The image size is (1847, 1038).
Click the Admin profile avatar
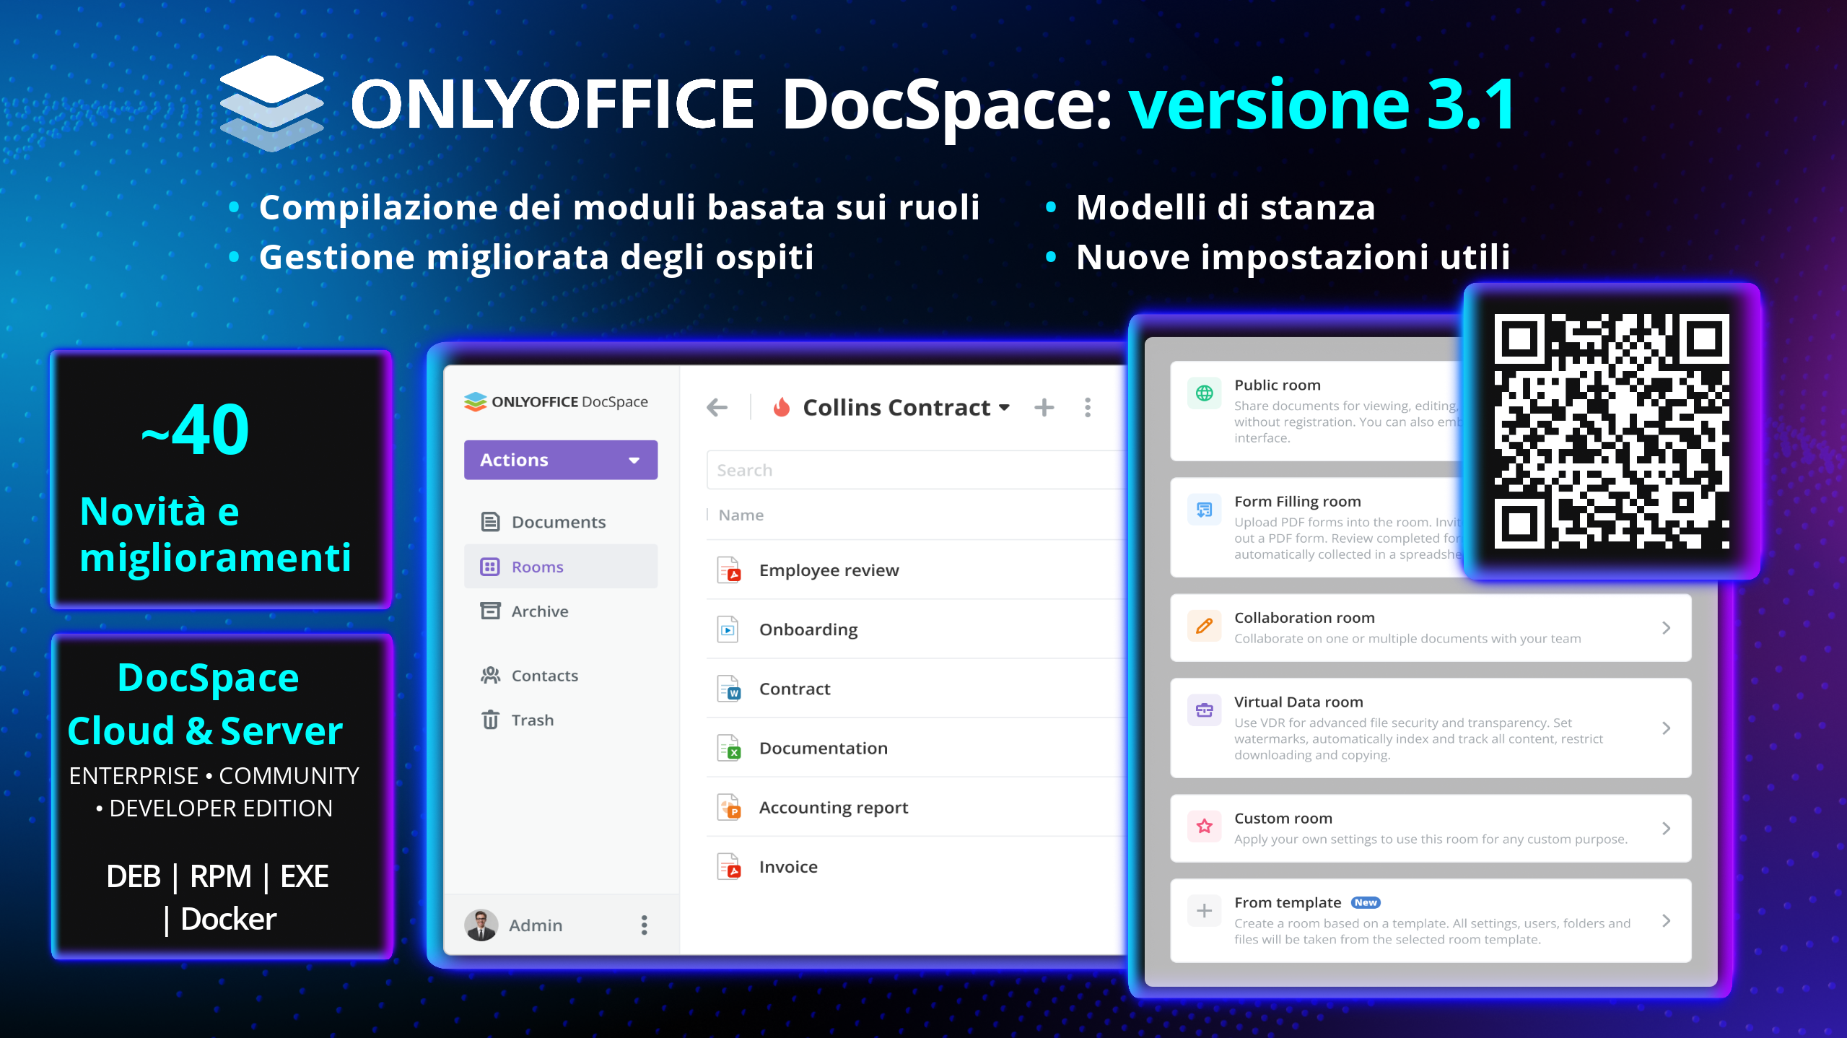click(x=481, y=925)
